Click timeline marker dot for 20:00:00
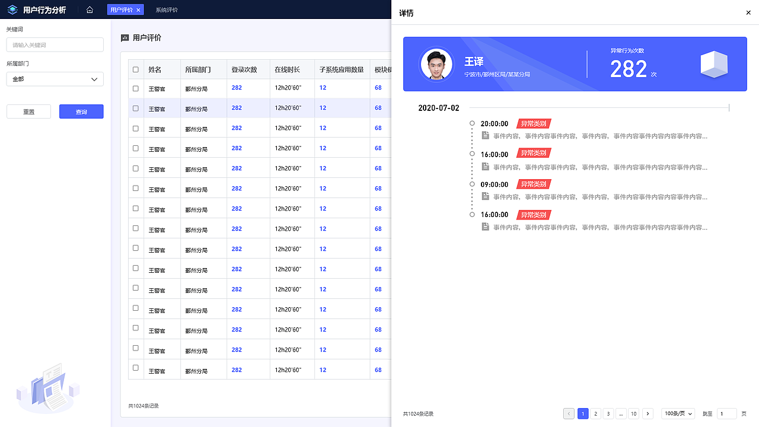Image resolution: width=759 pixels, height=427 pixels. coord(472,123)
